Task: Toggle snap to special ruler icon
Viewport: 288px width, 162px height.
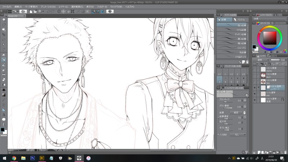Action: pos(98,12)
